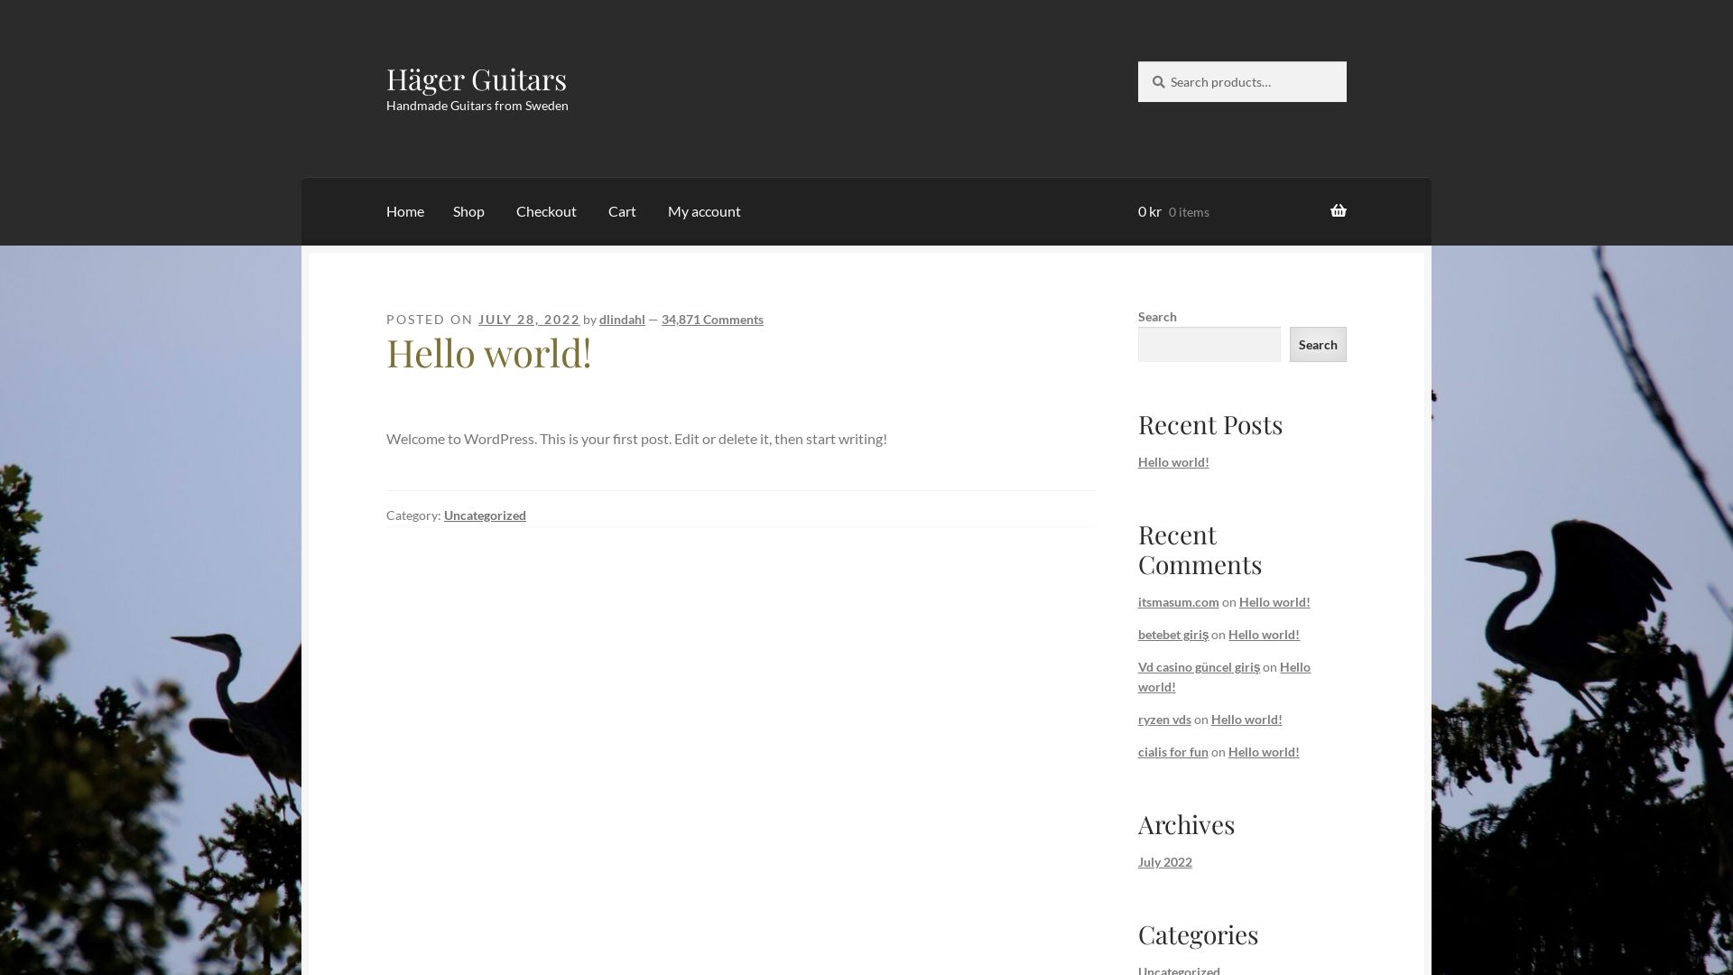Viewport: 1733px width, 975px height.
Task: Open the Hello world! post title
Action: coord(489,353)
